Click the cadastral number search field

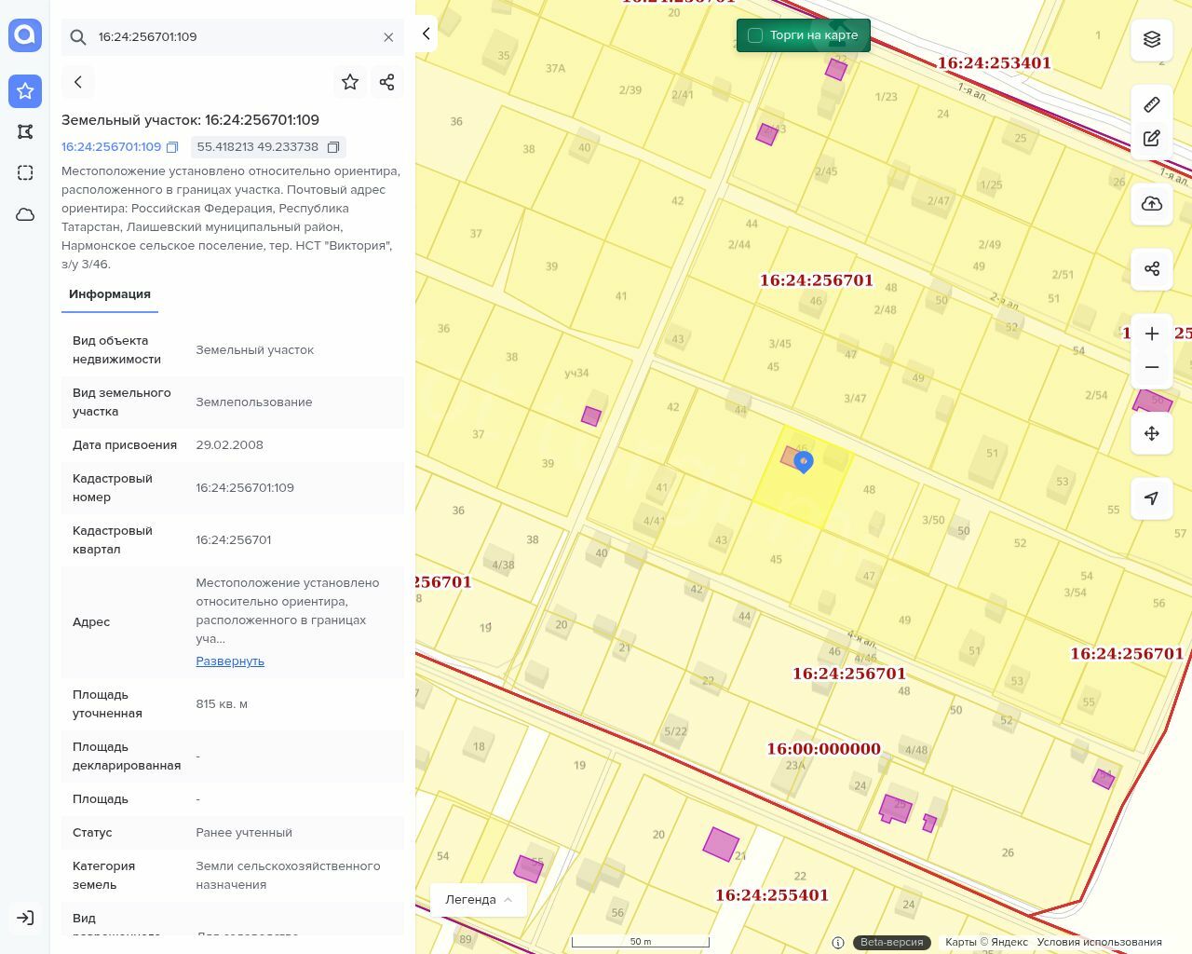coord(233,37)
